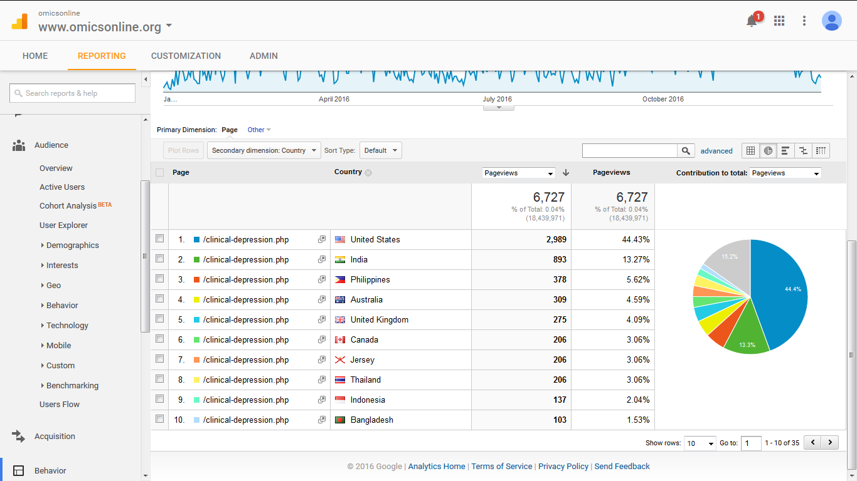
Task: Check the United Kingdom row checkbox
Action: tap(159, 318)
